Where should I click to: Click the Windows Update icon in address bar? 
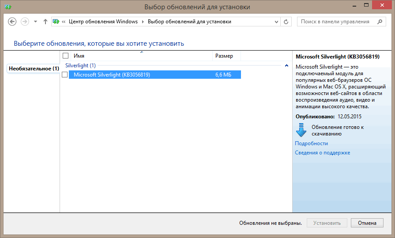click(x=56, y=22)
